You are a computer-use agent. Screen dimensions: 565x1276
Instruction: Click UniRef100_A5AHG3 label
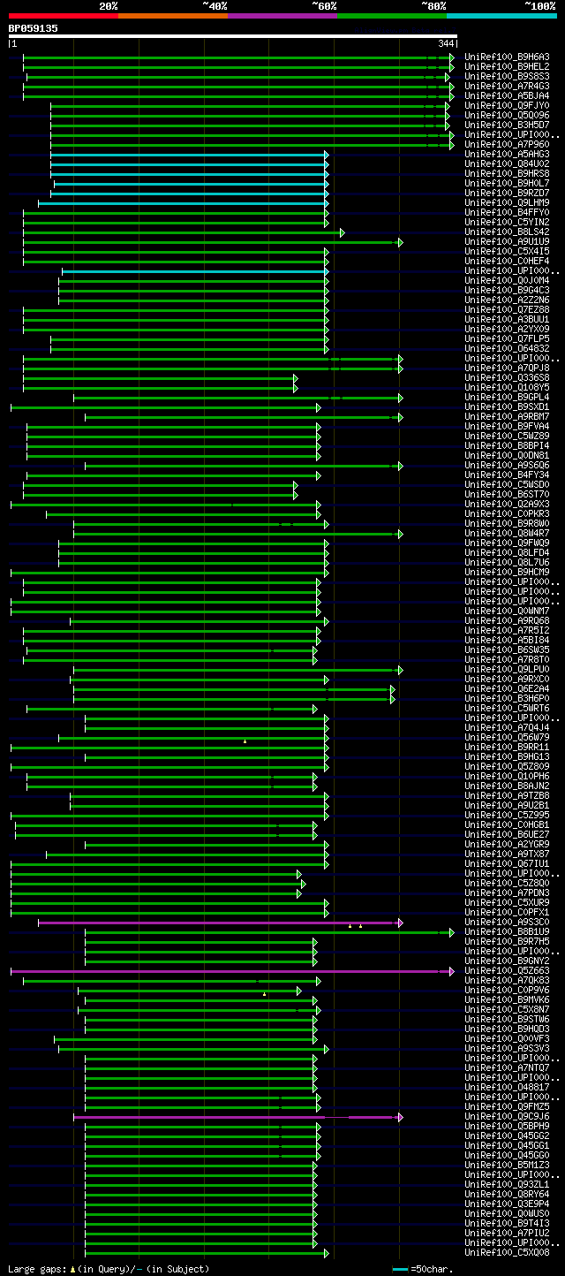pyautogui.click(x=507, y=155)
